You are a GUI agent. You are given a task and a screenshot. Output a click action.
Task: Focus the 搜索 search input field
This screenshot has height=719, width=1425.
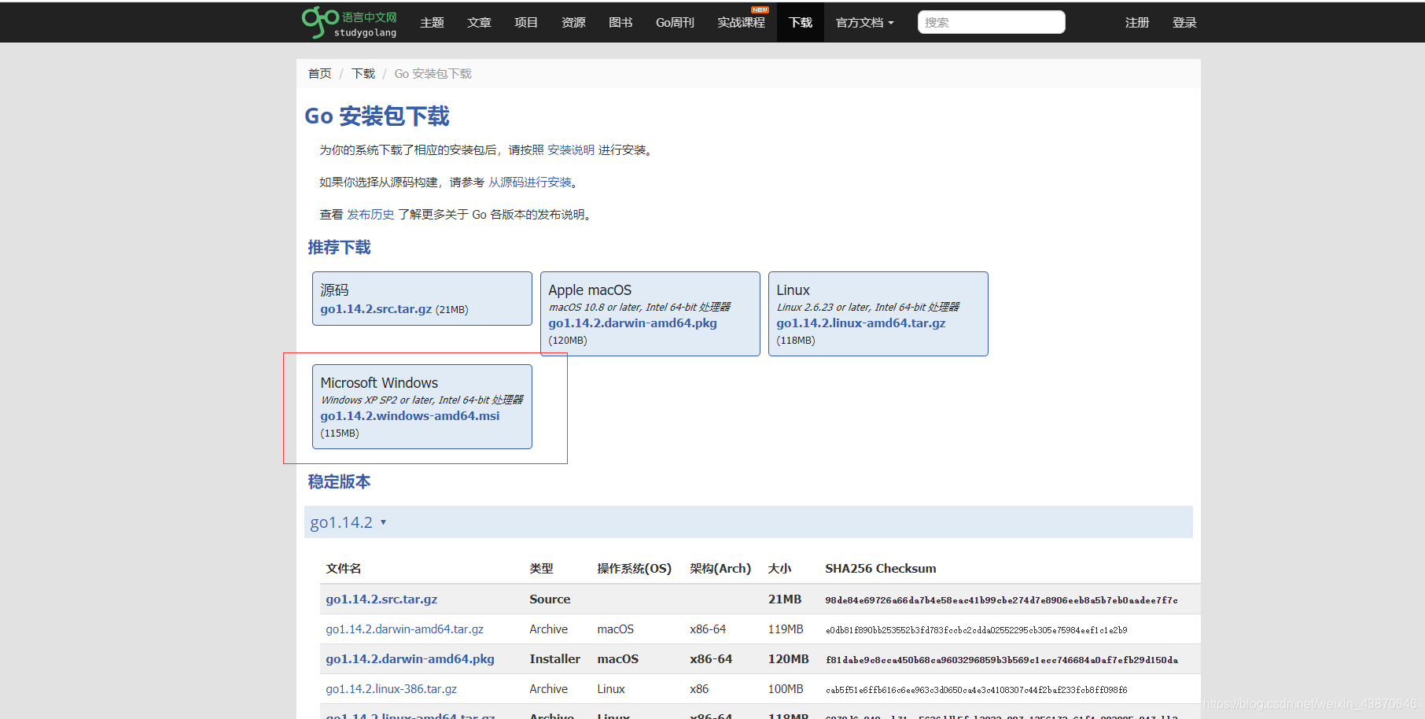[992, 22]
